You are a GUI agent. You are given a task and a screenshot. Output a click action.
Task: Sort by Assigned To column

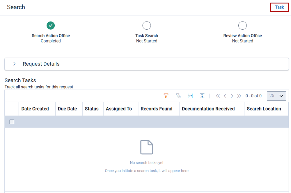pos(119,109)
